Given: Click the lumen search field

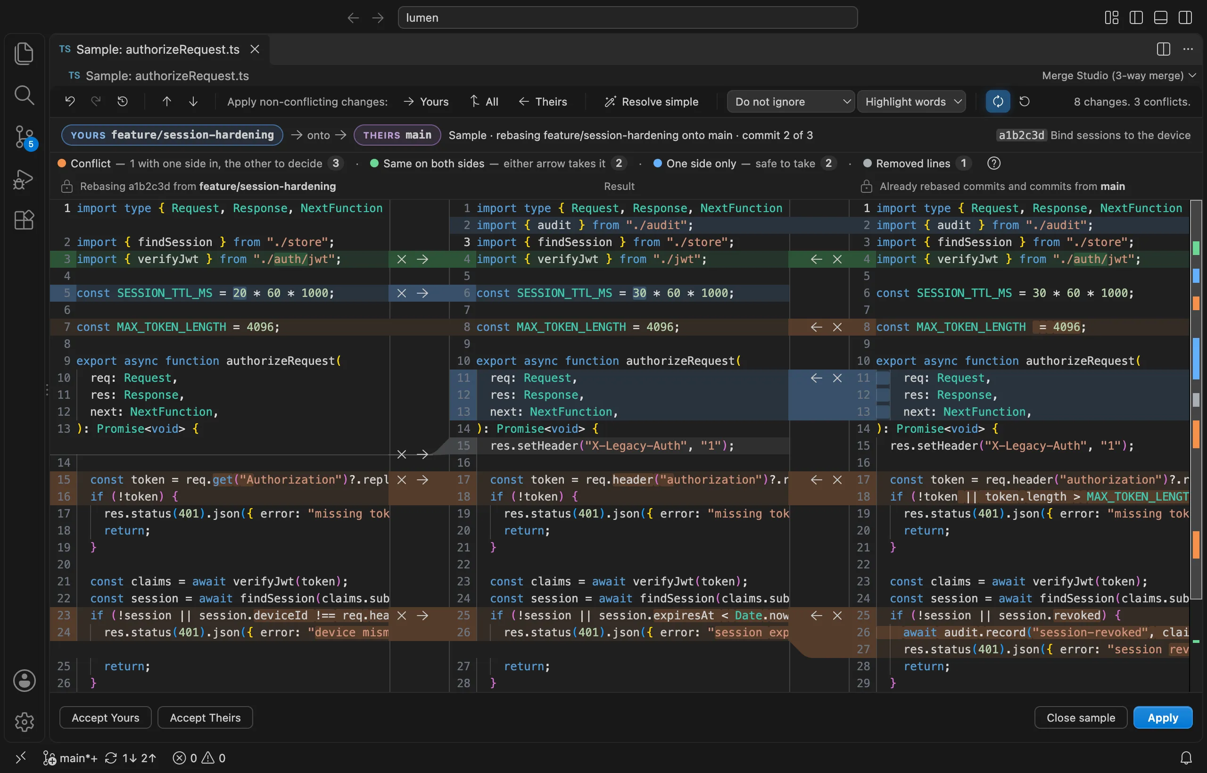Looking at the screenshot, I should point(628,17).
